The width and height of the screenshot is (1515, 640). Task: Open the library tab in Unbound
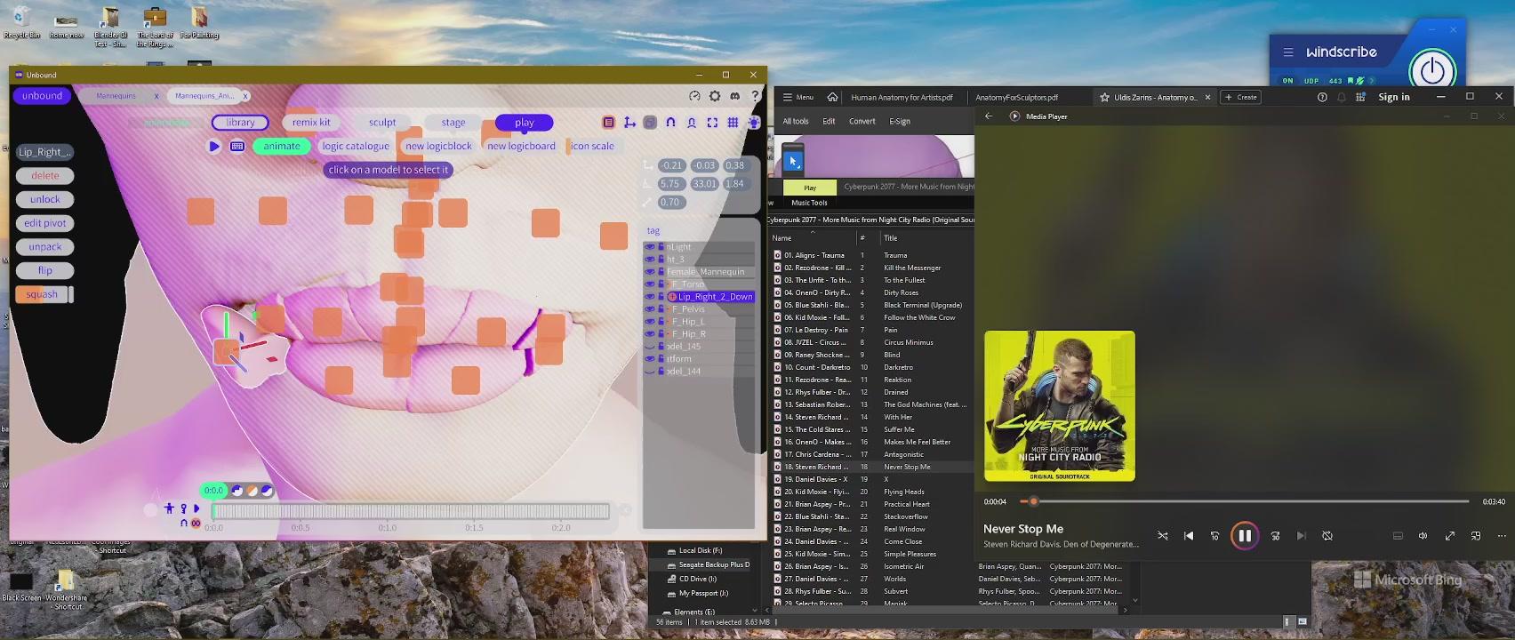tap(240, 123)
